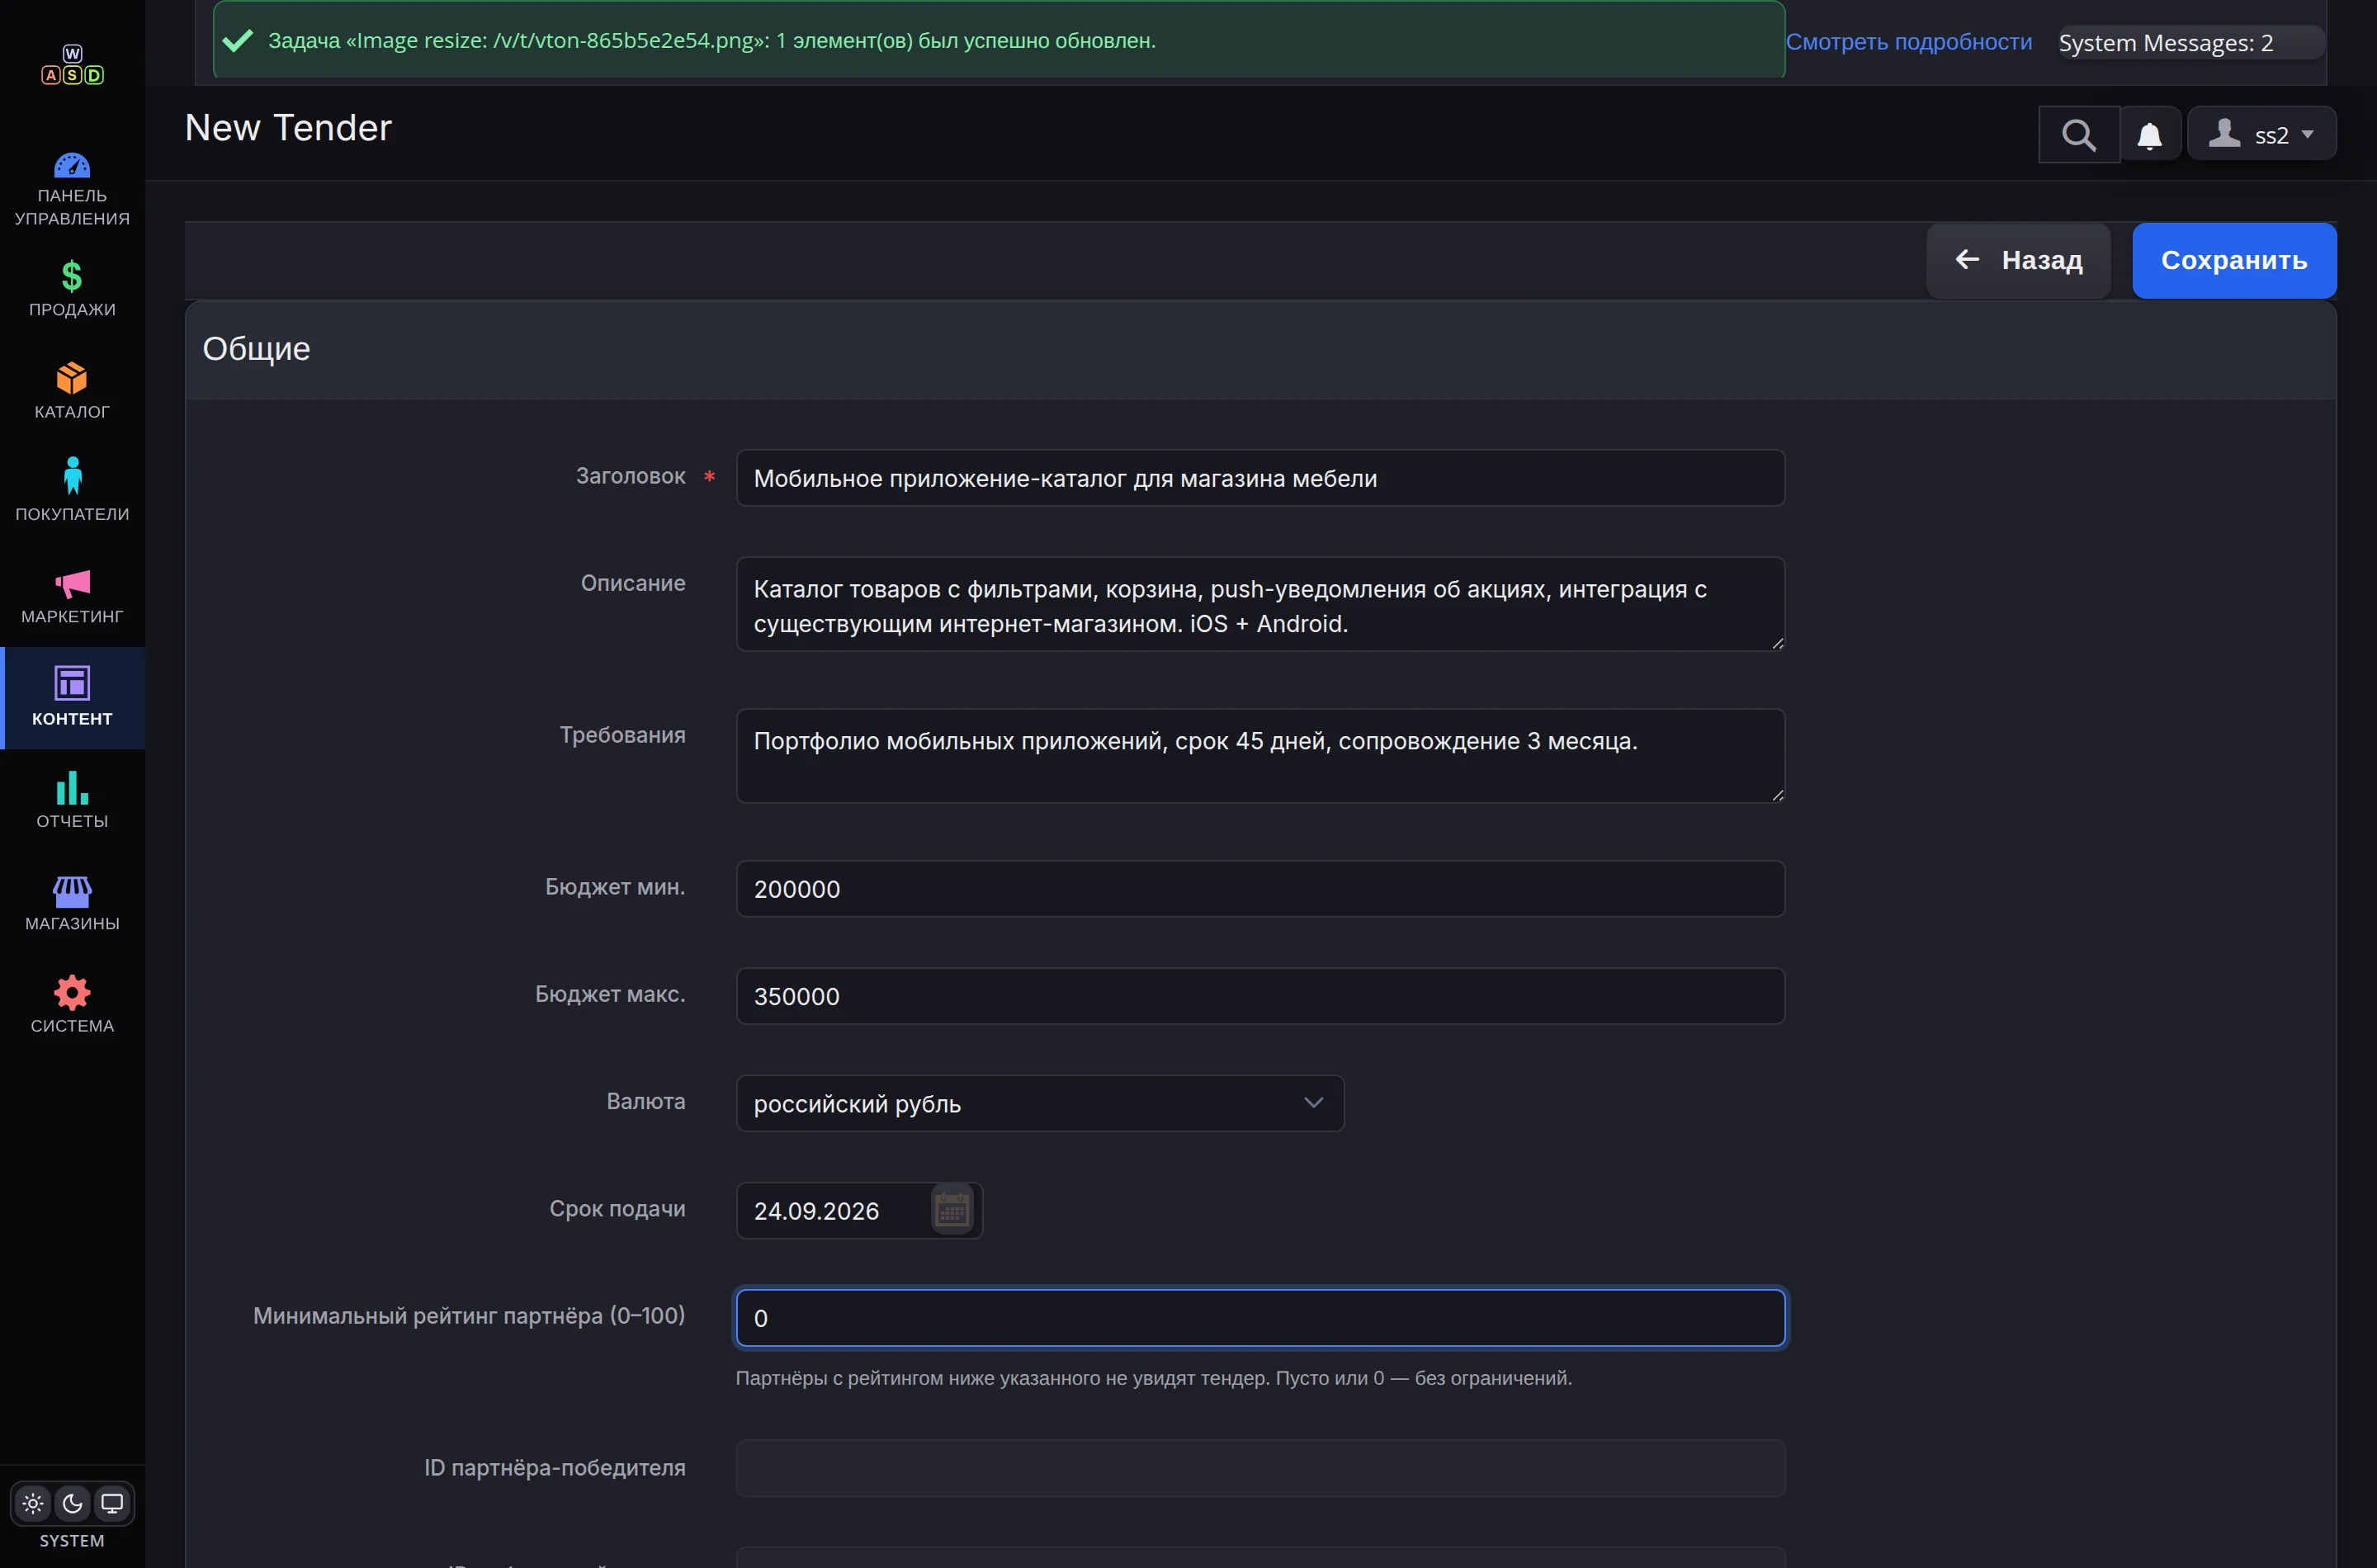This screenshot has width=2377, height=1568.
Task: Select system theme monitor toggle
Action: (x=112, y=1503)
